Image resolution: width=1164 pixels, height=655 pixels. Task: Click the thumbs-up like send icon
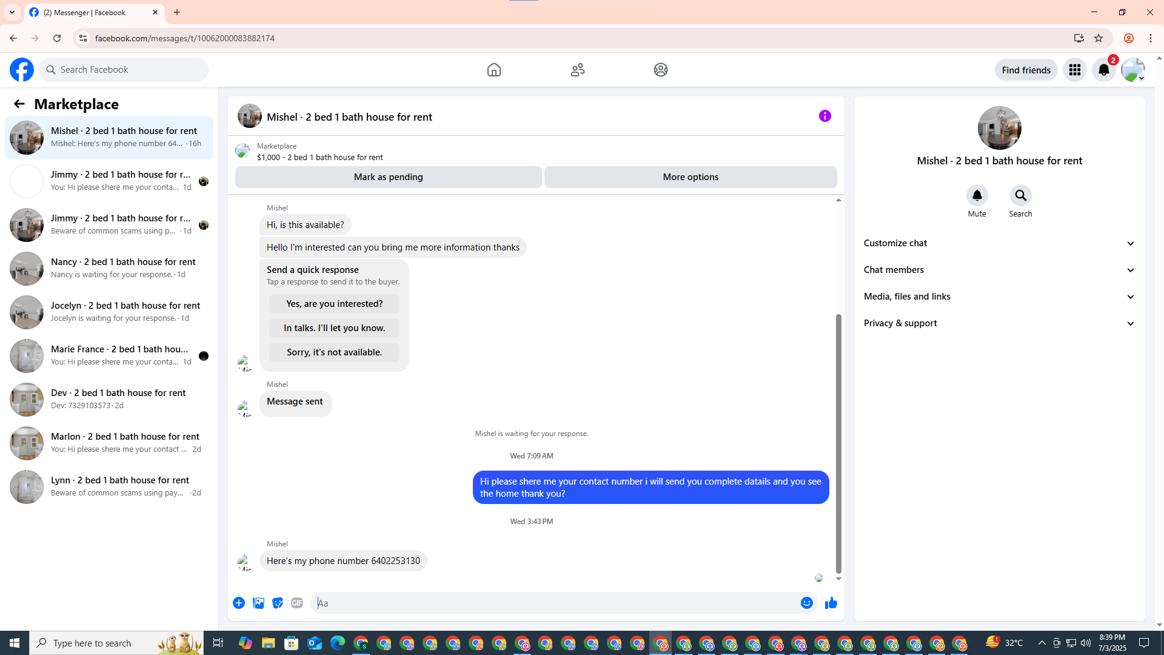point(831,603)
